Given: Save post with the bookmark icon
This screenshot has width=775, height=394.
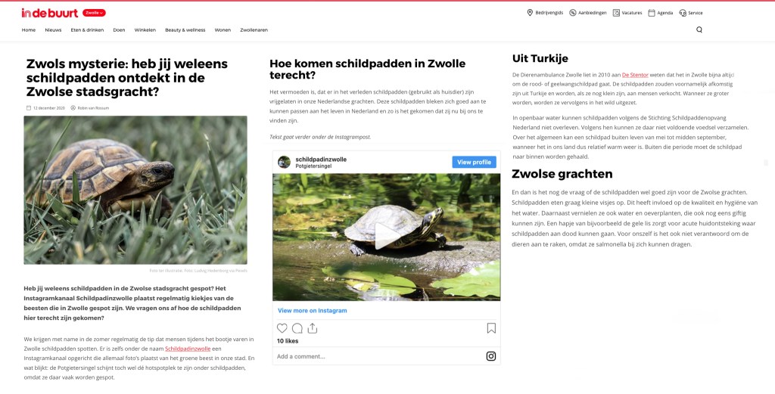Looking at the screenshot, I should [x=491, y=328].
